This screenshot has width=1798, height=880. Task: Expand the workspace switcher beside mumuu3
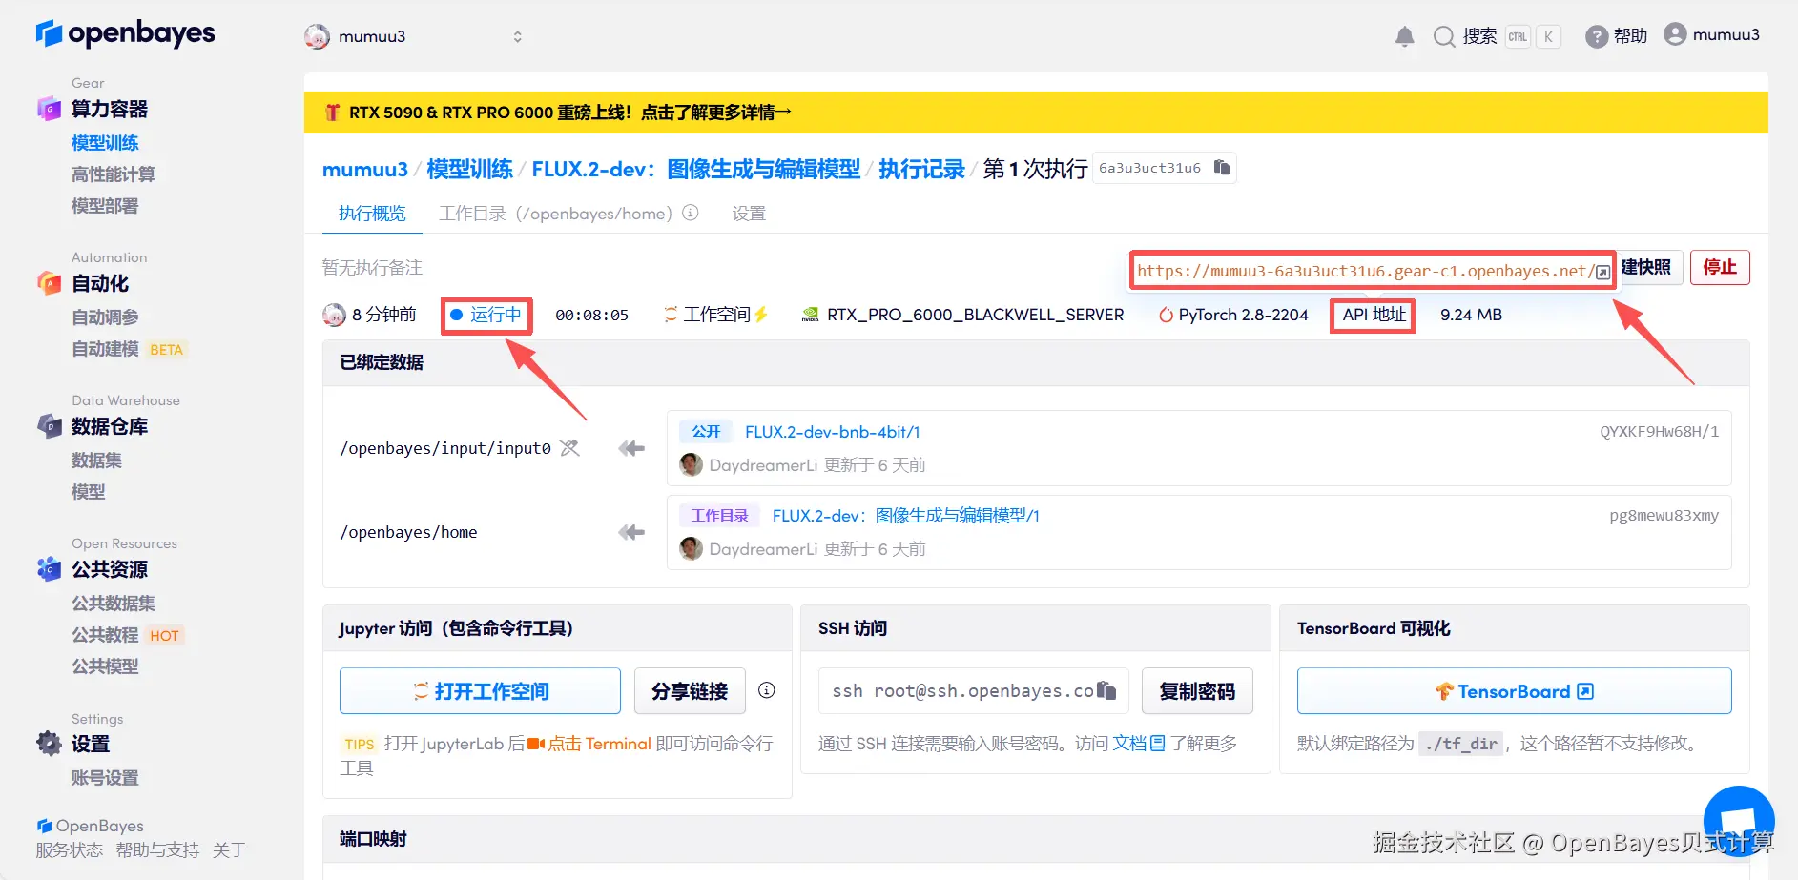tap(517, 36)
